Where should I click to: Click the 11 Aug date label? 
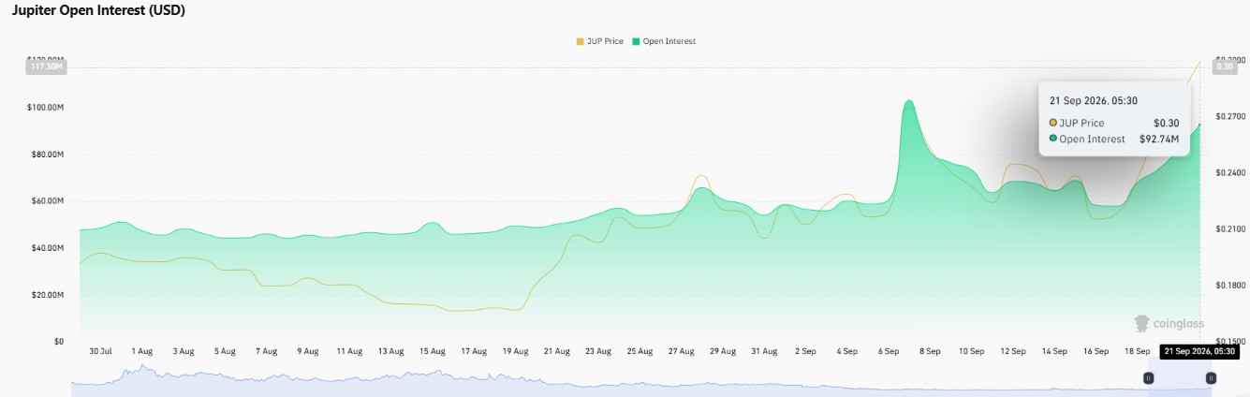click(348, 351)
